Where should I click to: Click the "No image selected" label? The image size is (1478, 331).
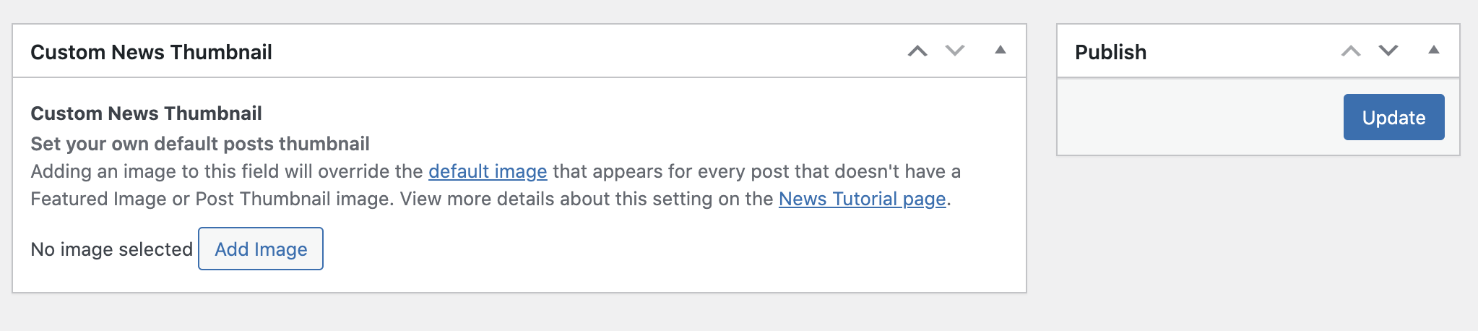point(111,249)
